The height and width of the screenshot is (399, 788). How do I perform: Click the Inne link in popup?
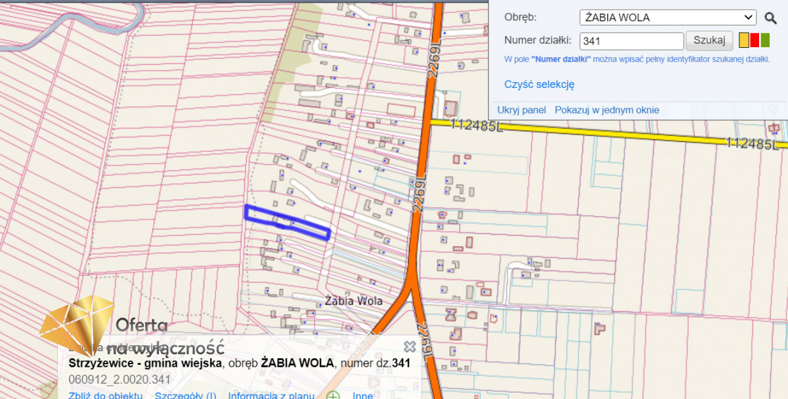[x=362, y=395]
